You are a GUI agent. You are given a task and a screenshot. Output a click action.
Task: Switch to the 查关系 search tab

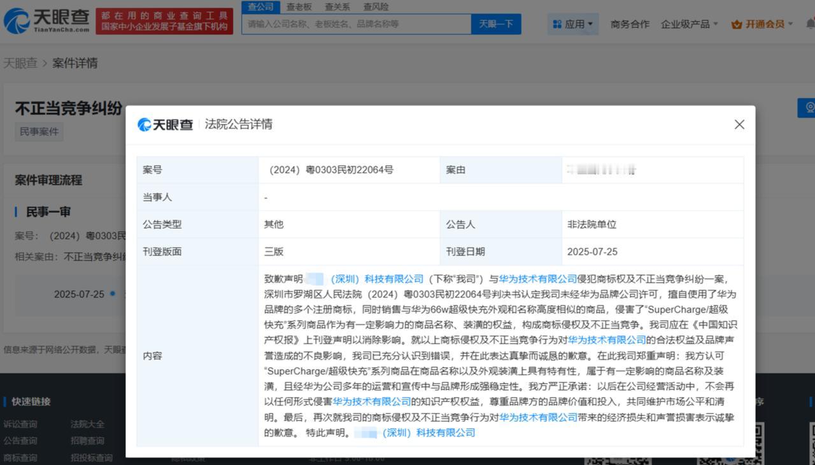pyautogui.click(x=337, y=7)
